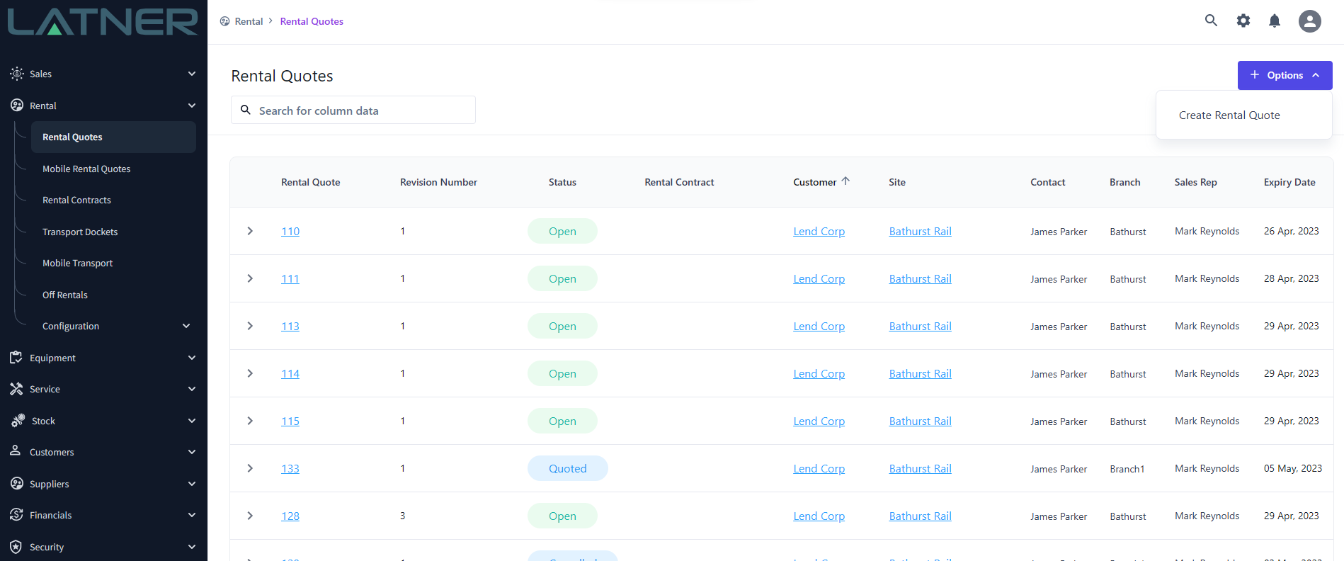
Task: Open the notifications bell
Action: (1274, 21)
